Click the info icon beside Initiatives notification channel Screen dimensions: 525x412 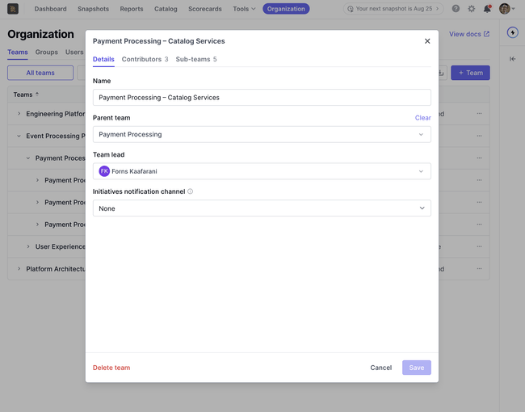pos(190,191)
